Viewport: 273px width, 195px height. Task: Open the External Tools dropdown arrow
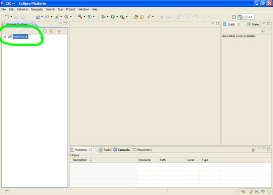point(127,17)
